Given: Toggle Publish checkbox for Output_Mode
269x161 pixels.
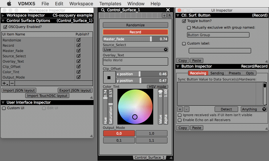Looking at the screenshot, I should click(79, 77).
